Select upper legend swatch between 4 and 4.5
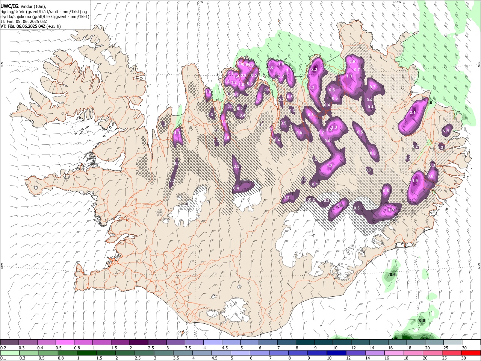The width and height of the screenshot is (481, 361). coord(212,342)
